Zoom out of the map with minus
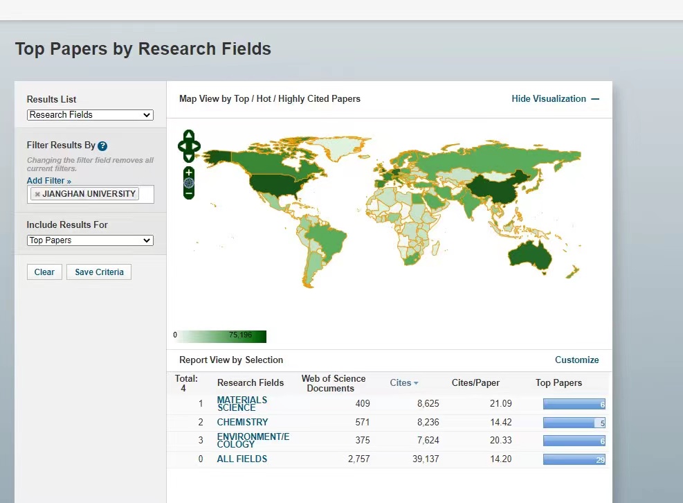 pyautogui.click(x=189, y=194)
